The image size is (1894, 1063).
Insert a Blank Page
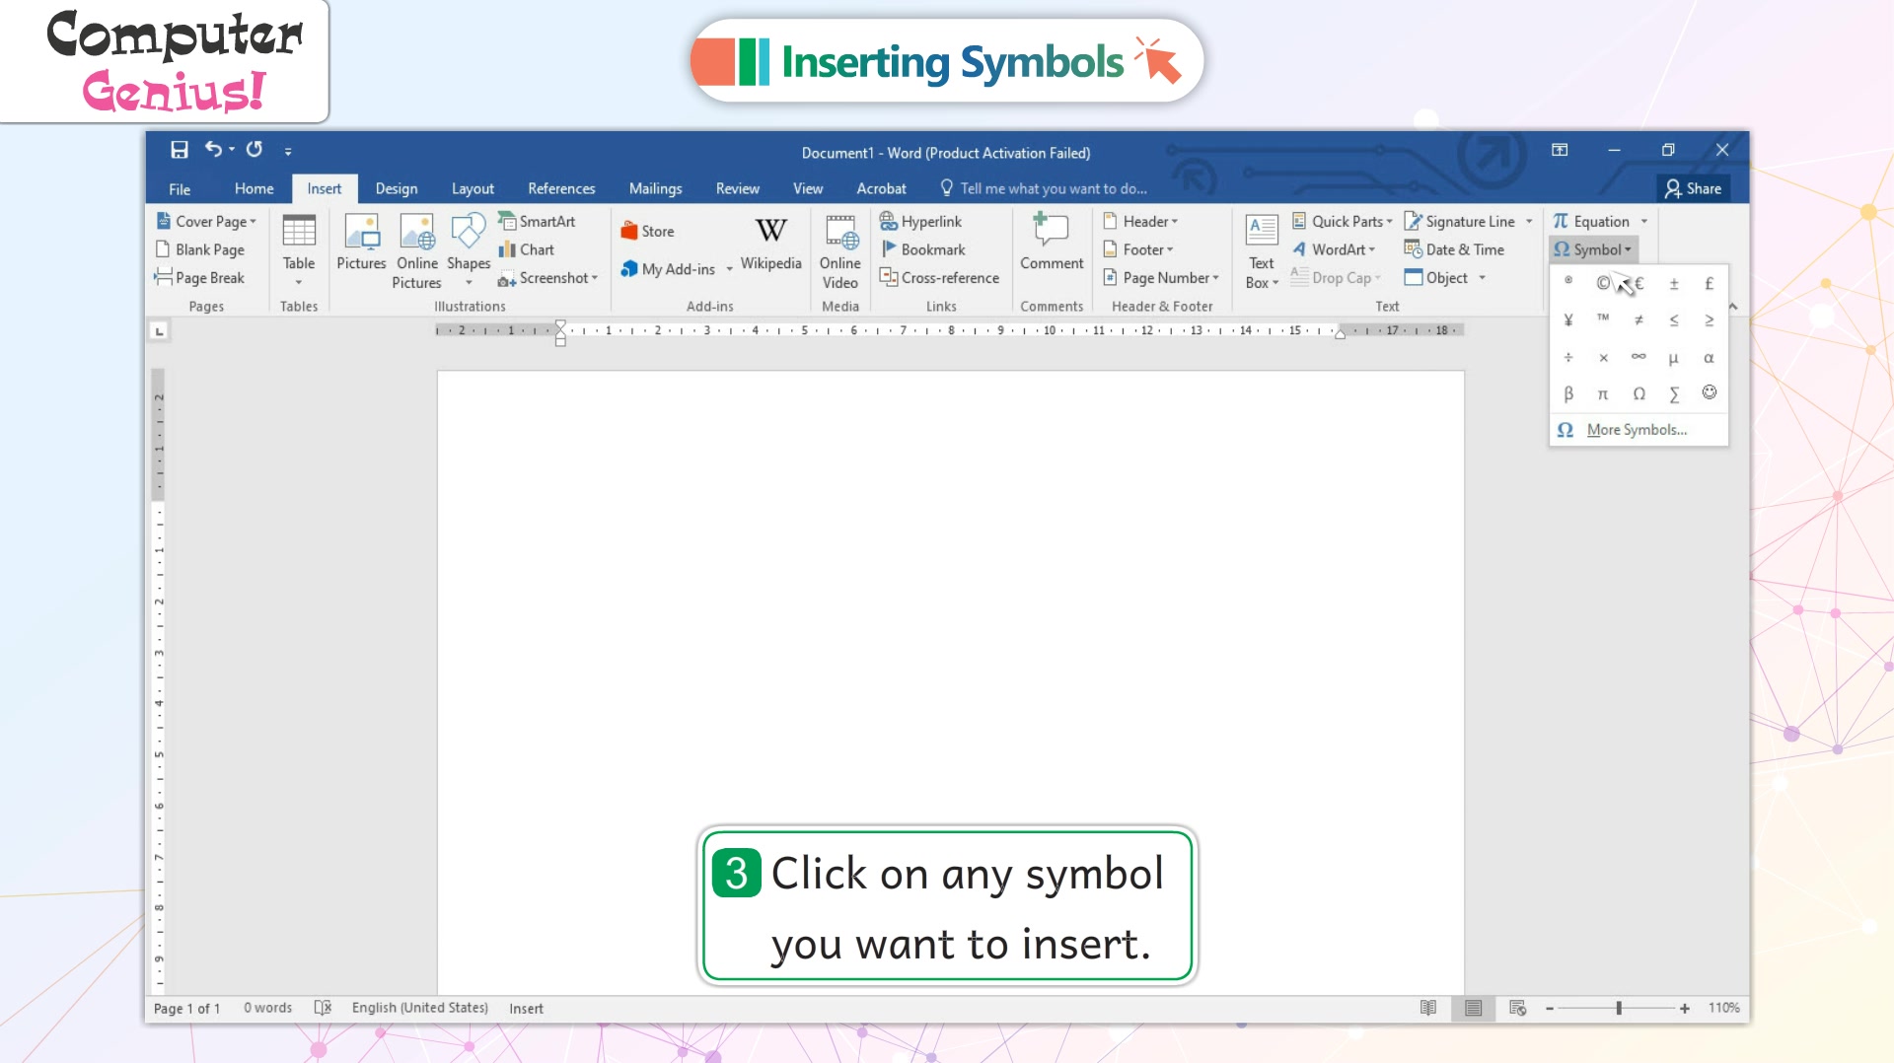[x=200, y=249]
